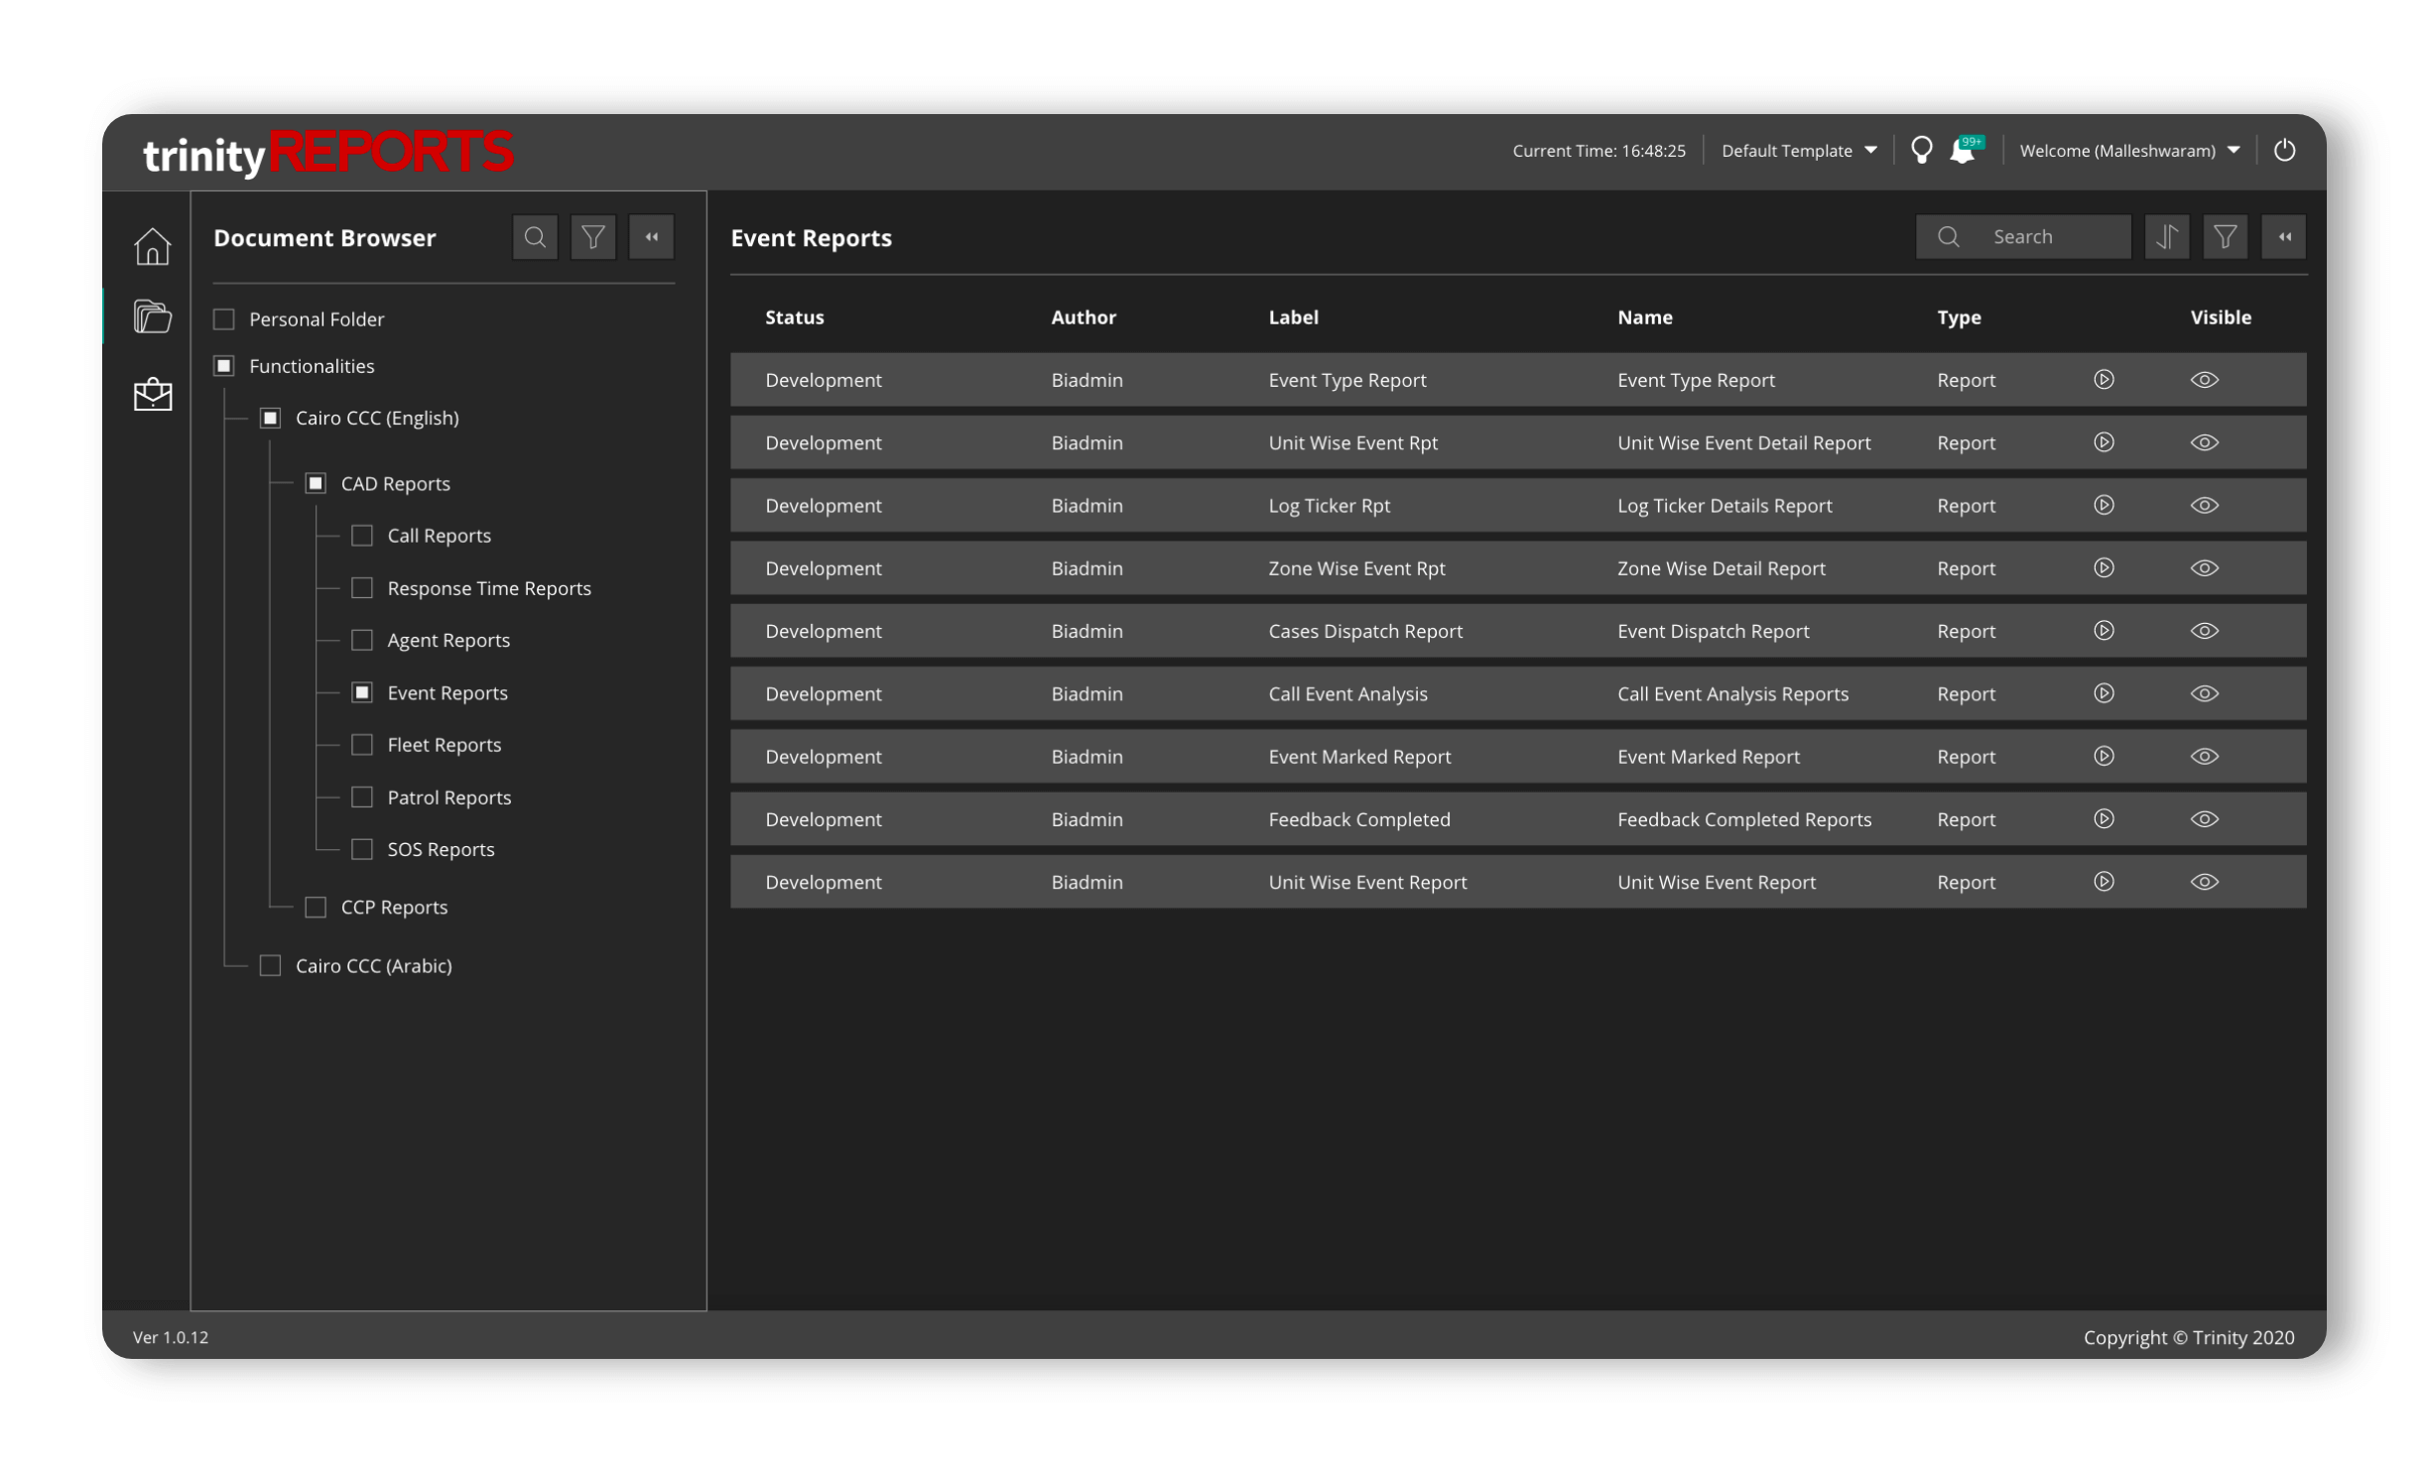Run the Call Event Analysis Reports
The width and height of the screenshot is (2429, 1473).
2104,693
